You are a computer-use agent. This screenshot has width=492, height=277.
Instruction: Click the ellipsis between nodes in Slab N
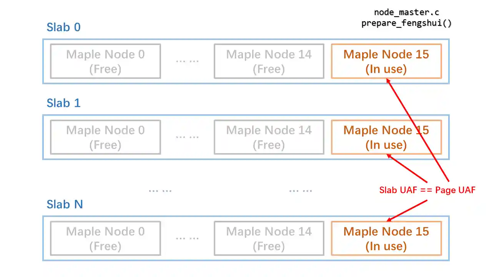(187, 238)
